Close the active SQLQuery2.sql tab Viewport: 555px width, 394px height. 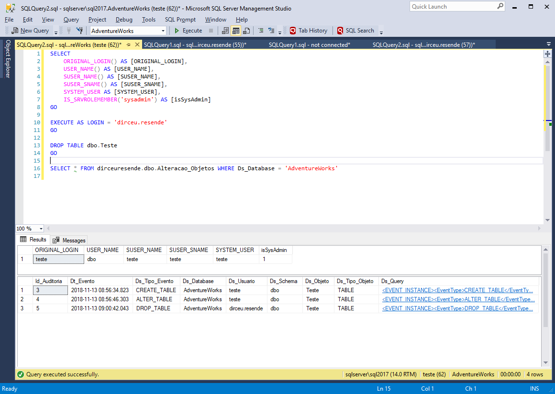(137, 44)
